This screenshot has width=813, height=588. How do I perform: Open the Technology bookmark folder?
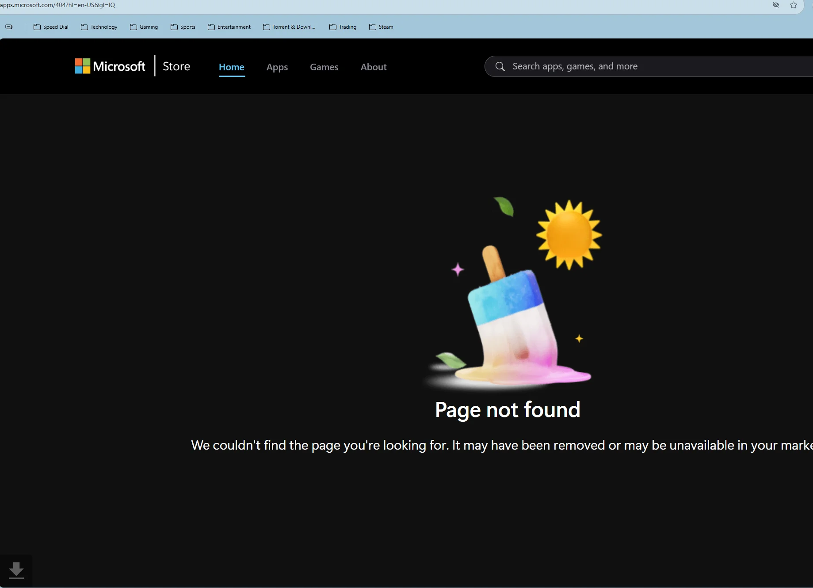click(99, 27)
